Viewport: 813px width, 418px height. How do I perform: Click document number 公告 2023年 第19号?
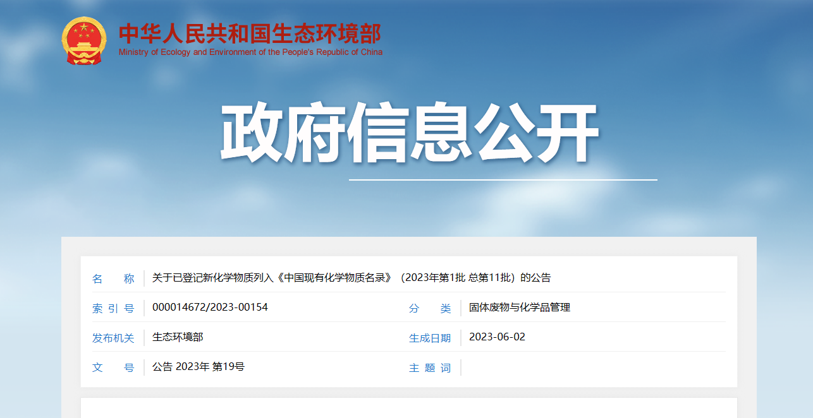199,367
